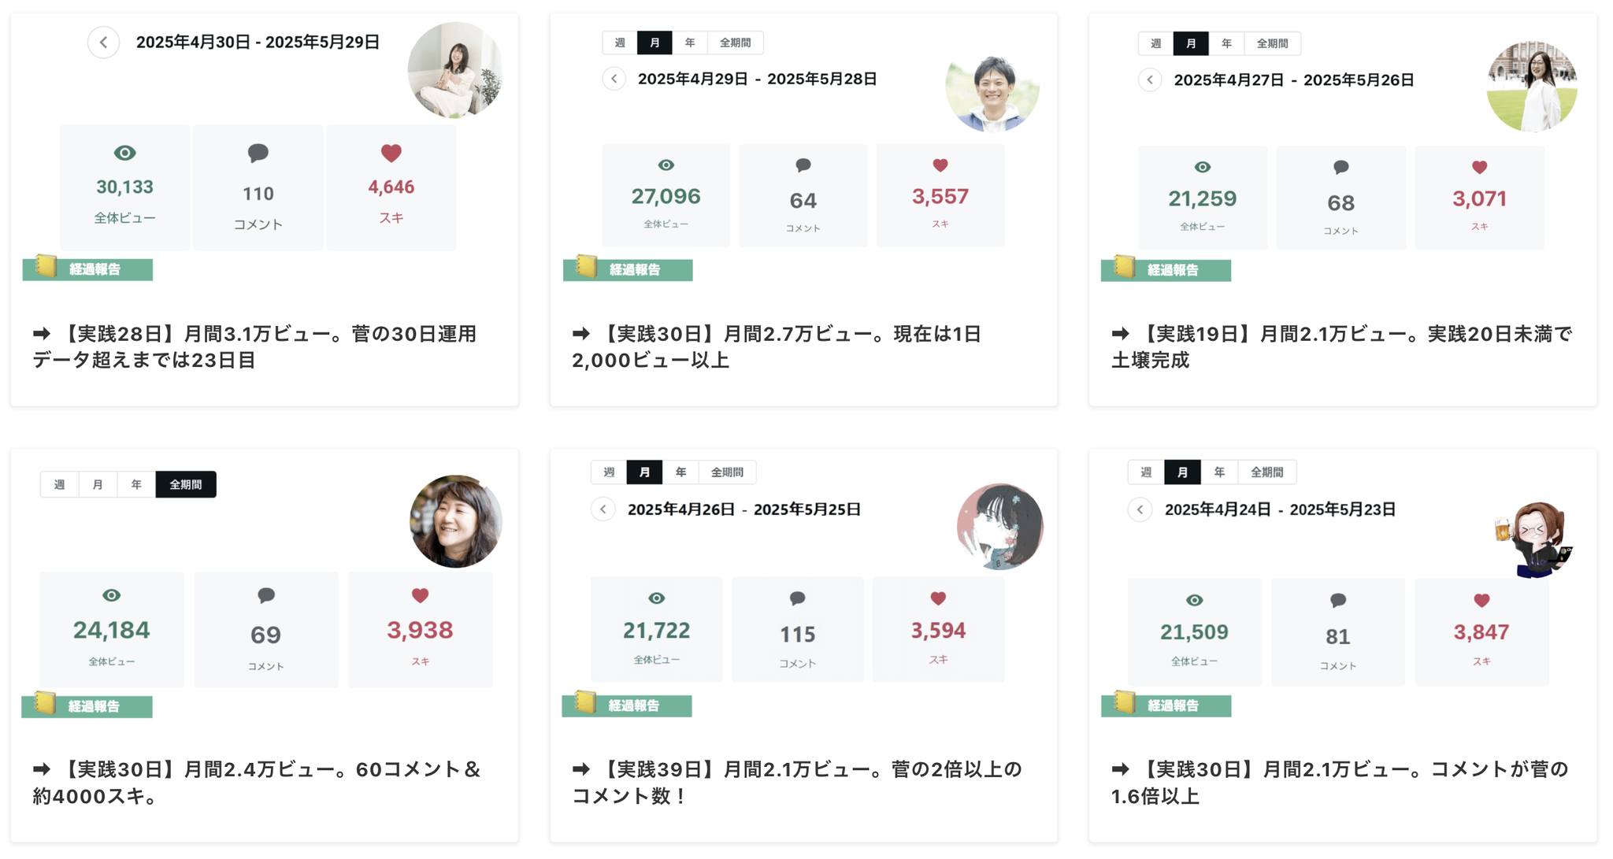Click the comment bubble above 115 comments

(x=797, y=599)
